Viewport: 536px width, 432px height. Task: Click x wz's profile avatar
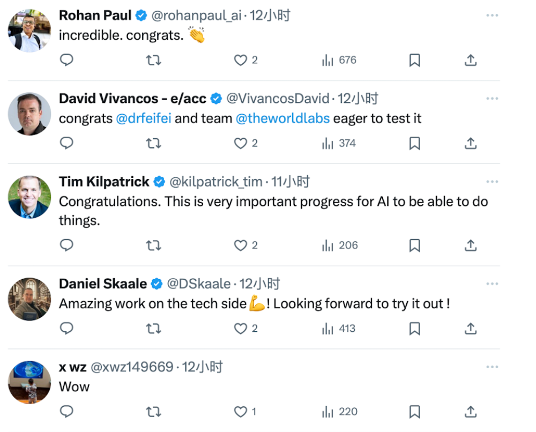point(29,382)
